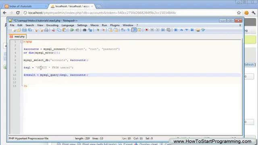Click the Synchronize Horizontal Scrolling icon

116,30
